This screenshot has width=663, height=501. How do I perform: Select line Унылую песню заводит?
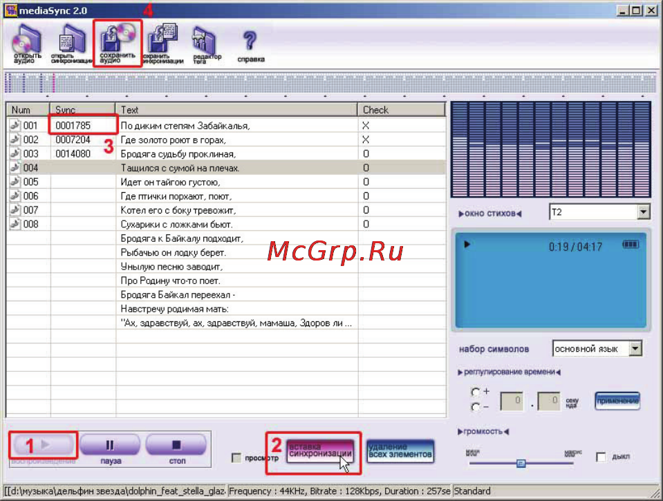tap(171, 266)
